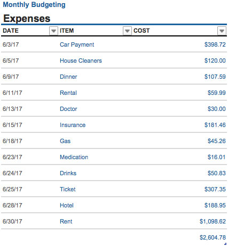
Task: Click the table resize handle at corner
Action: [225, 244]
